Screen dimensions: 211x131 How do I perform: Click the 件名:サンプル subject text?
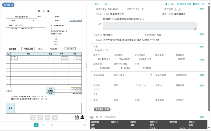[x=102, y=51]
